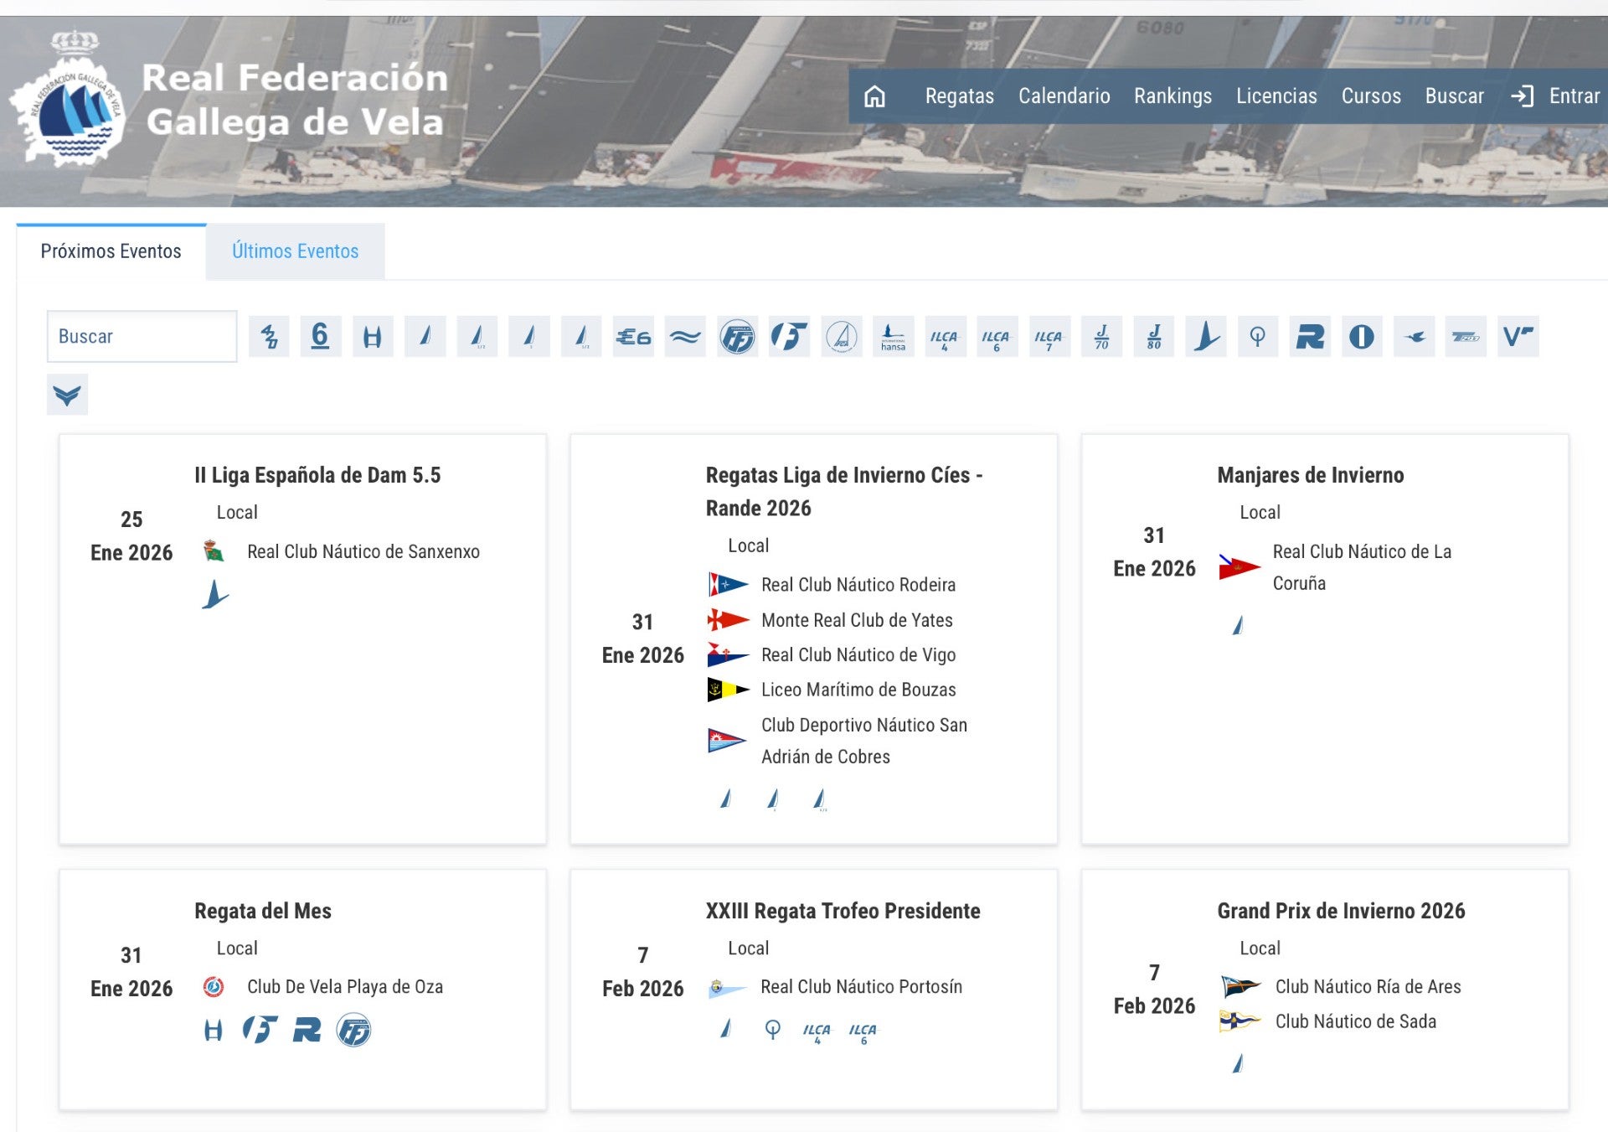The width and height of the screenshot is (1608, 1132).
Task: Open the Calendario menu item
Action: pos(1064,96)
